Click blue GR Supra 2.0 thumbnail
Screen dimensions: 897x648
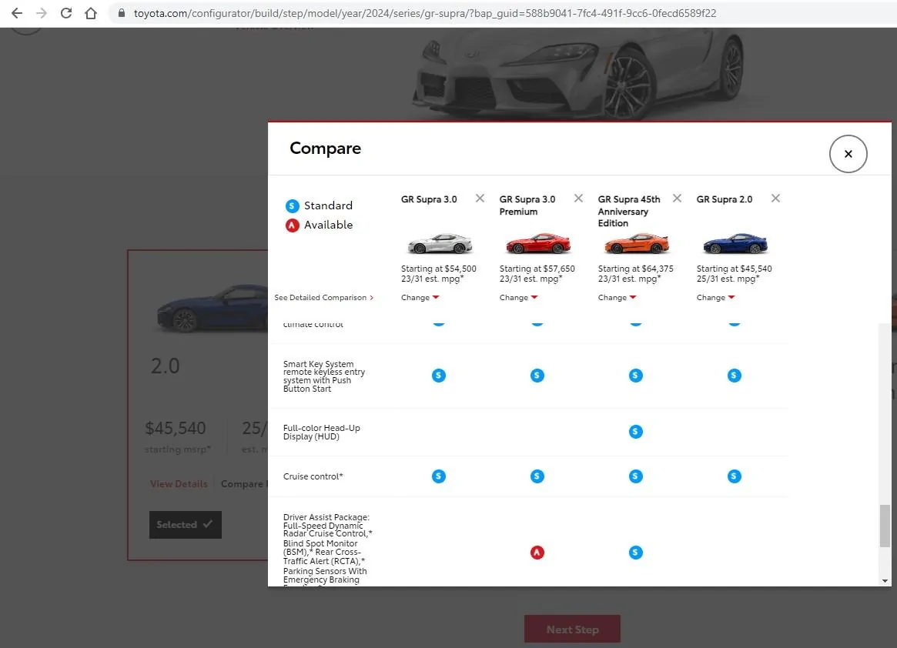(735, 244)
